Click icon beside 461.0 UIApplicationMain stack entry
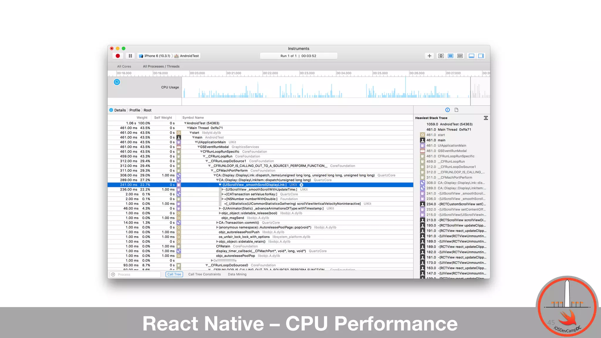Screen dimensions: 601x338 coord(423,146)
